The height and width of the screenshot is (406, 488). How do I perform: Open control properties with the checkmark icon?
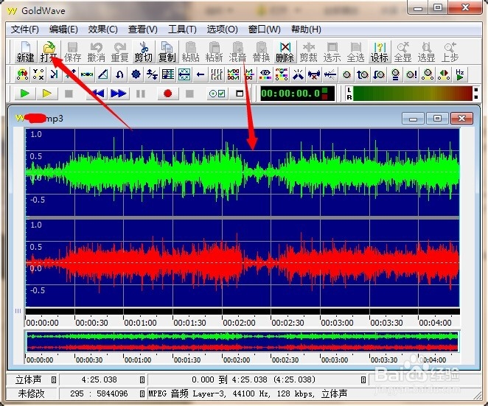click(x=217, y=94)
